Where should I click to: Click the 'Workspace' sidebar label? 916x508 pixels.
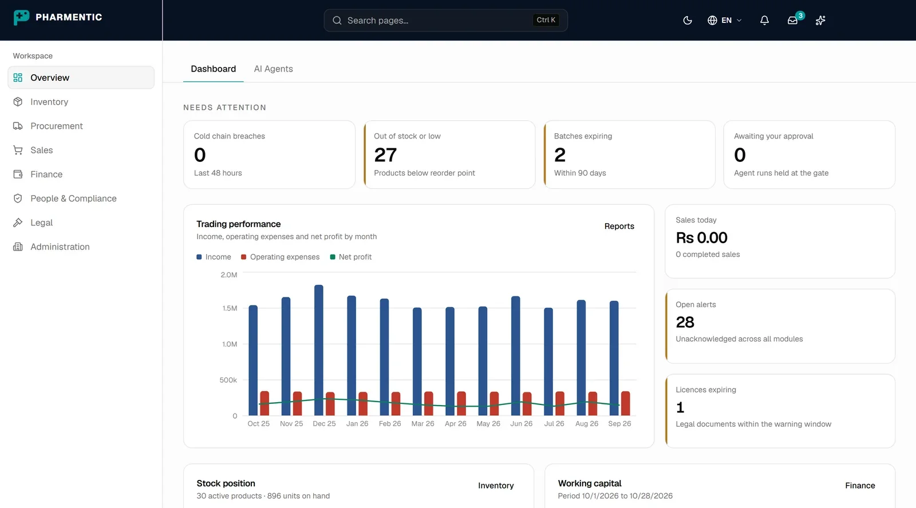coord(33,56)
